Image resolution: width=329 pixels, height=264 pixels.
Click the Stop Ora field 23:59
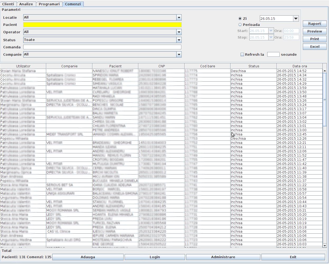pos(291,37)
